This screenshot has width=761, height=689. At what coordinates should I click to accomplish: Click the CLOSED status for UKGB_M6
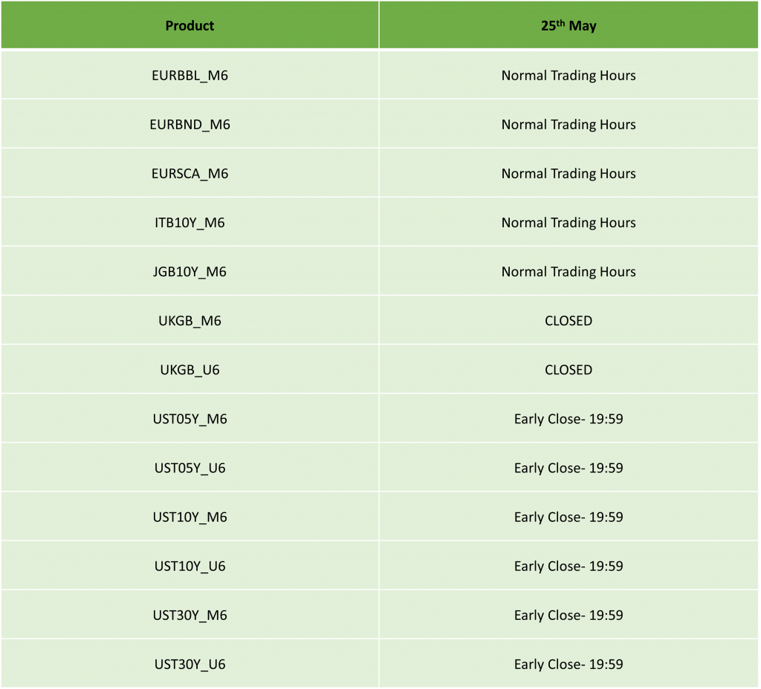[x=569, y=320]
